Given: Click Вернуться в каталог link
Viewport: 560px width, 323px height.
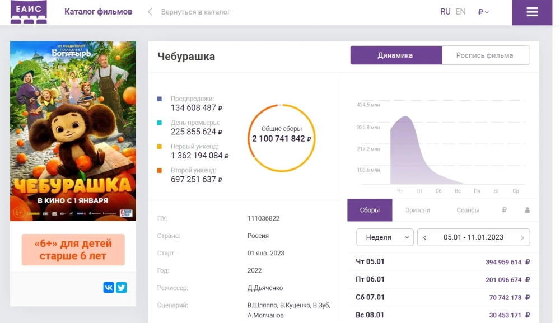Looking at the screenshot, I should tap(195, 12).
